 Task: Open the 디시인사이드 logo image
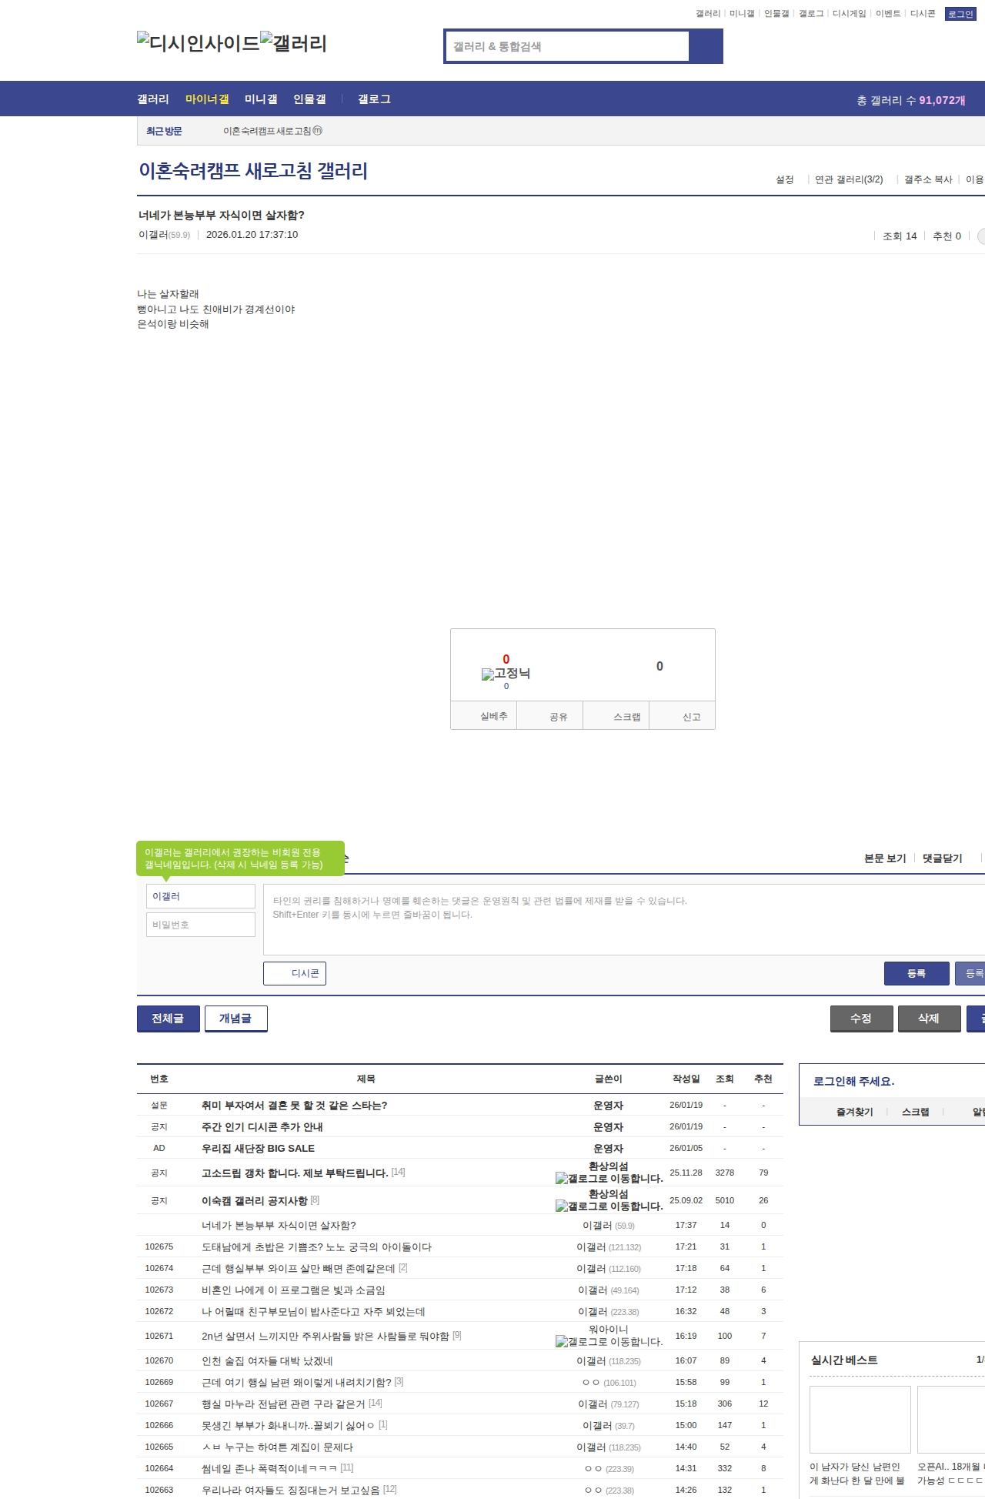(x=199, y=43)
